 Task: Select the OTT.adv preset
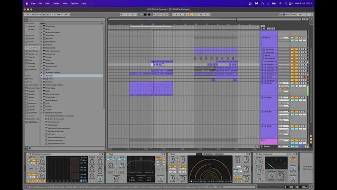click(51, 134)
